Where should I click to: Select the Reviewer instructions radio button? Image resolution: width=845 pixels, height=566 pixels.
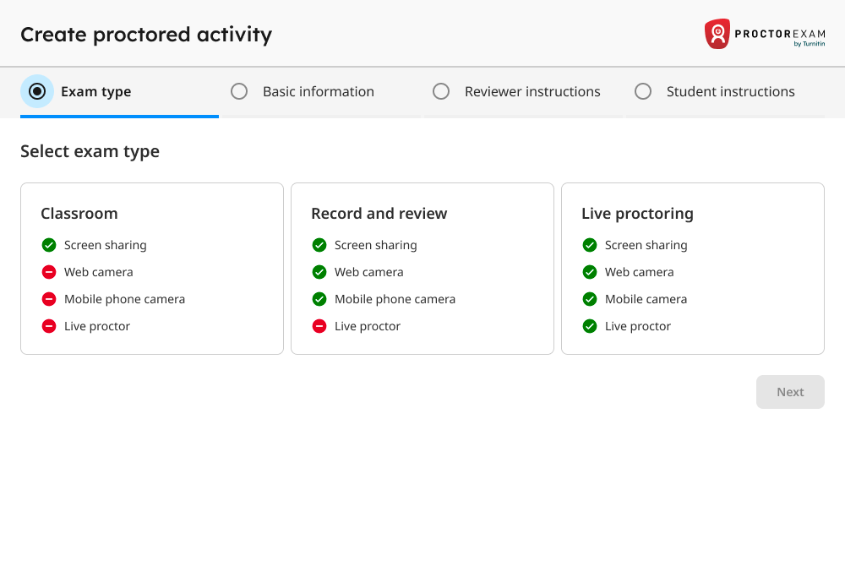[441, 90]
